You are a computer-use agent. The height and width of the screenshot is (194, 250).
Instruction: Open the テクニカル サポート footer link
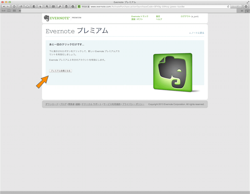91,104
